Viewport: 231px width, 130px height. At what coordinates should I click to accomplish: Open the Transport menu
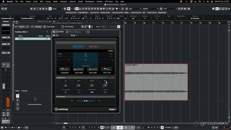click(64, 1)
